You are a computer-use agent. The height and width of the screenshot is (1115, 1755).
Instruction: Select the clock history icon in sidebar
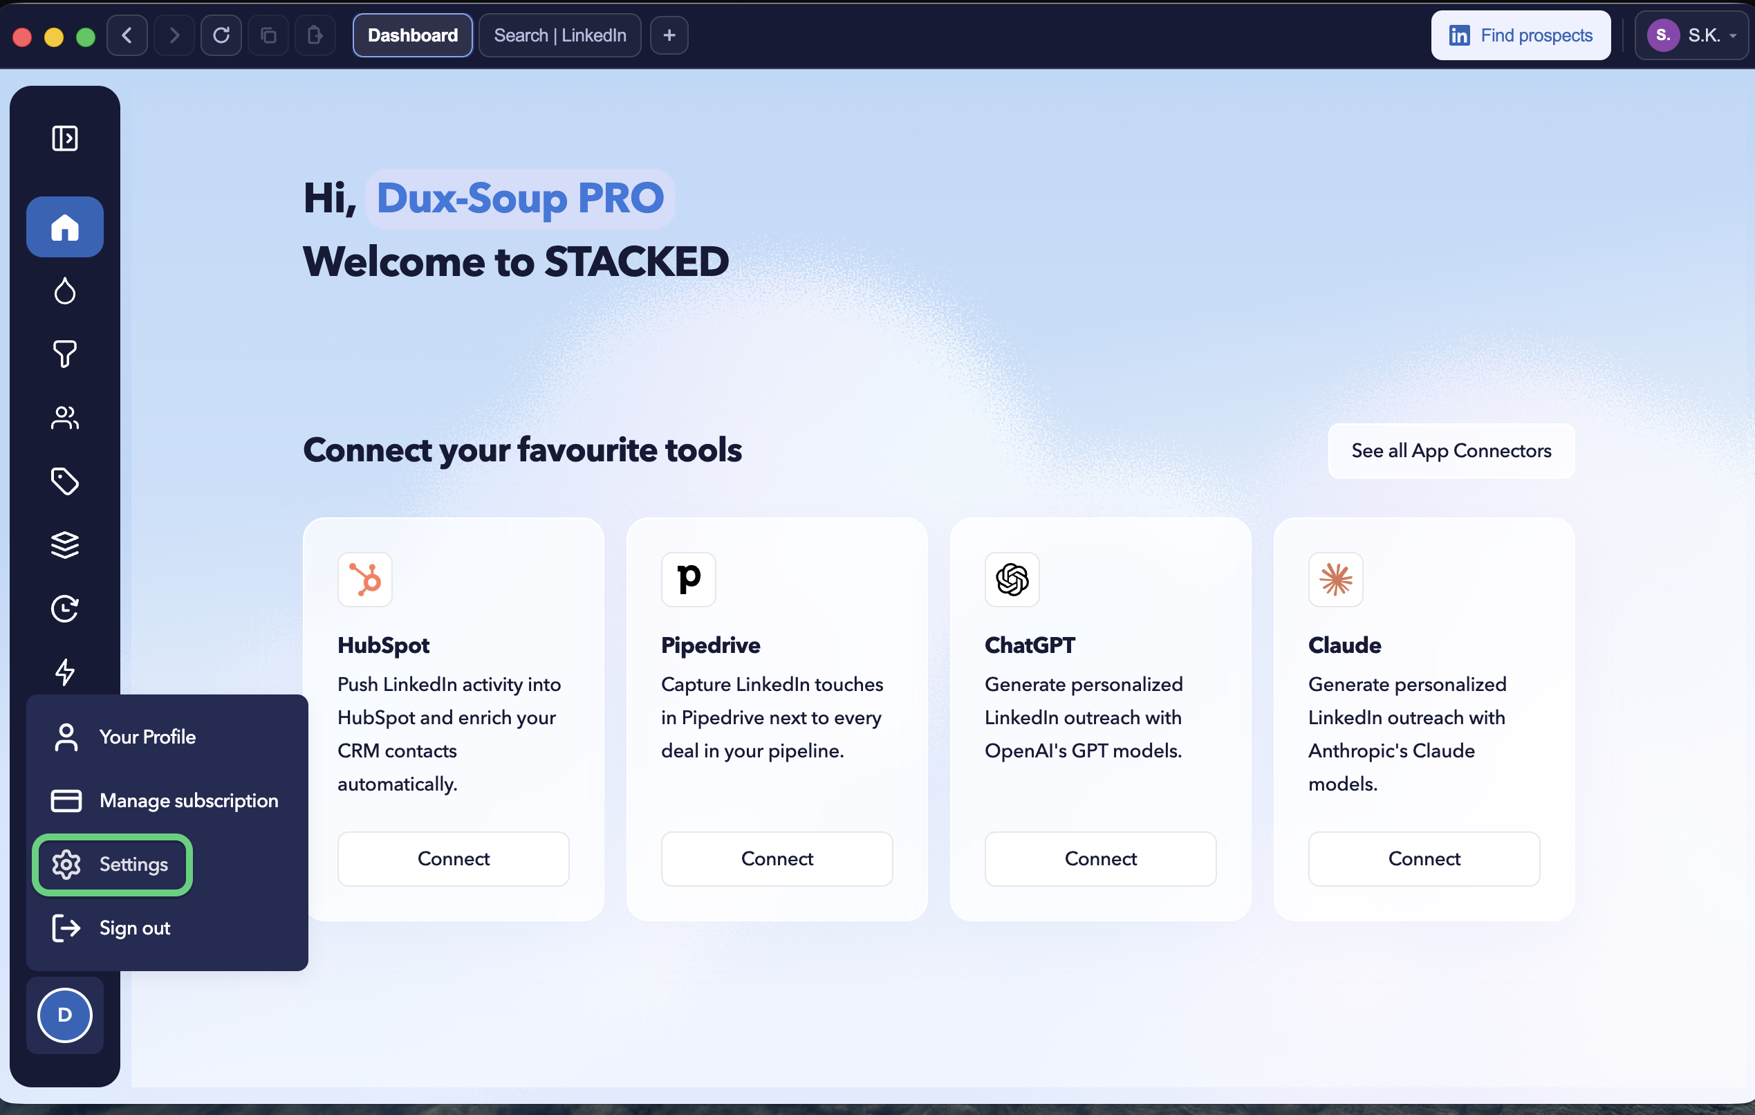coord(65,608)
